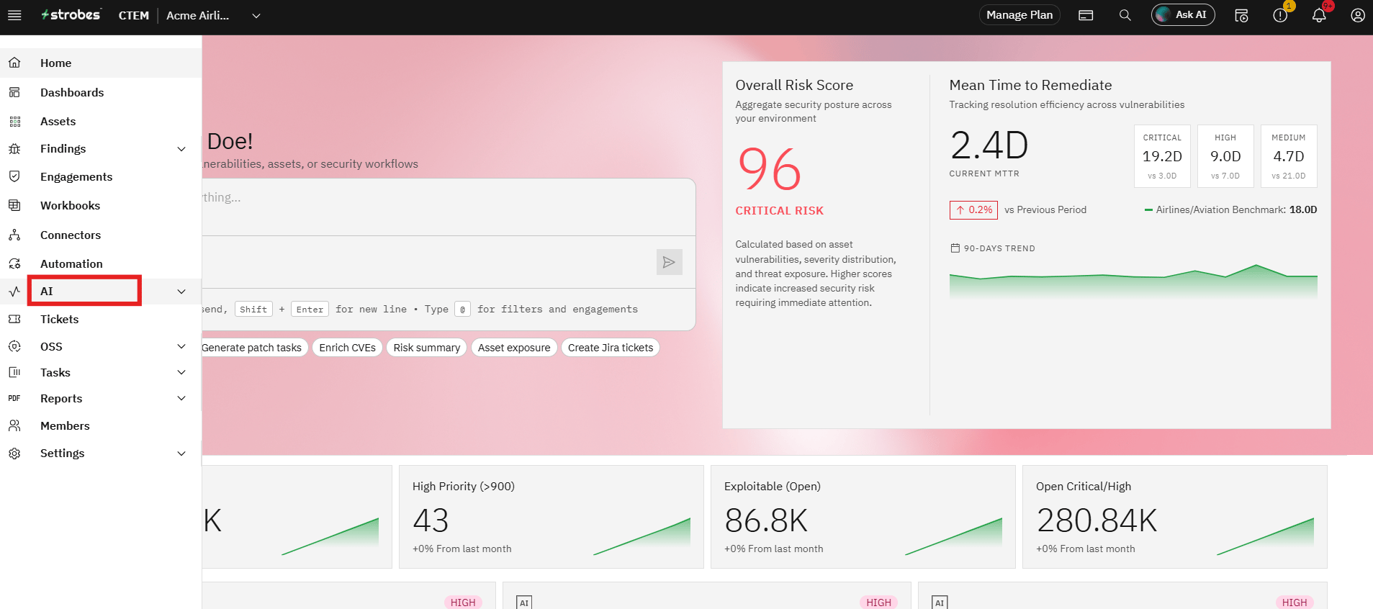Choose the Risk summary suggestion chip
The height and width of the screenshot is (609, 1373).
(426, 348)
